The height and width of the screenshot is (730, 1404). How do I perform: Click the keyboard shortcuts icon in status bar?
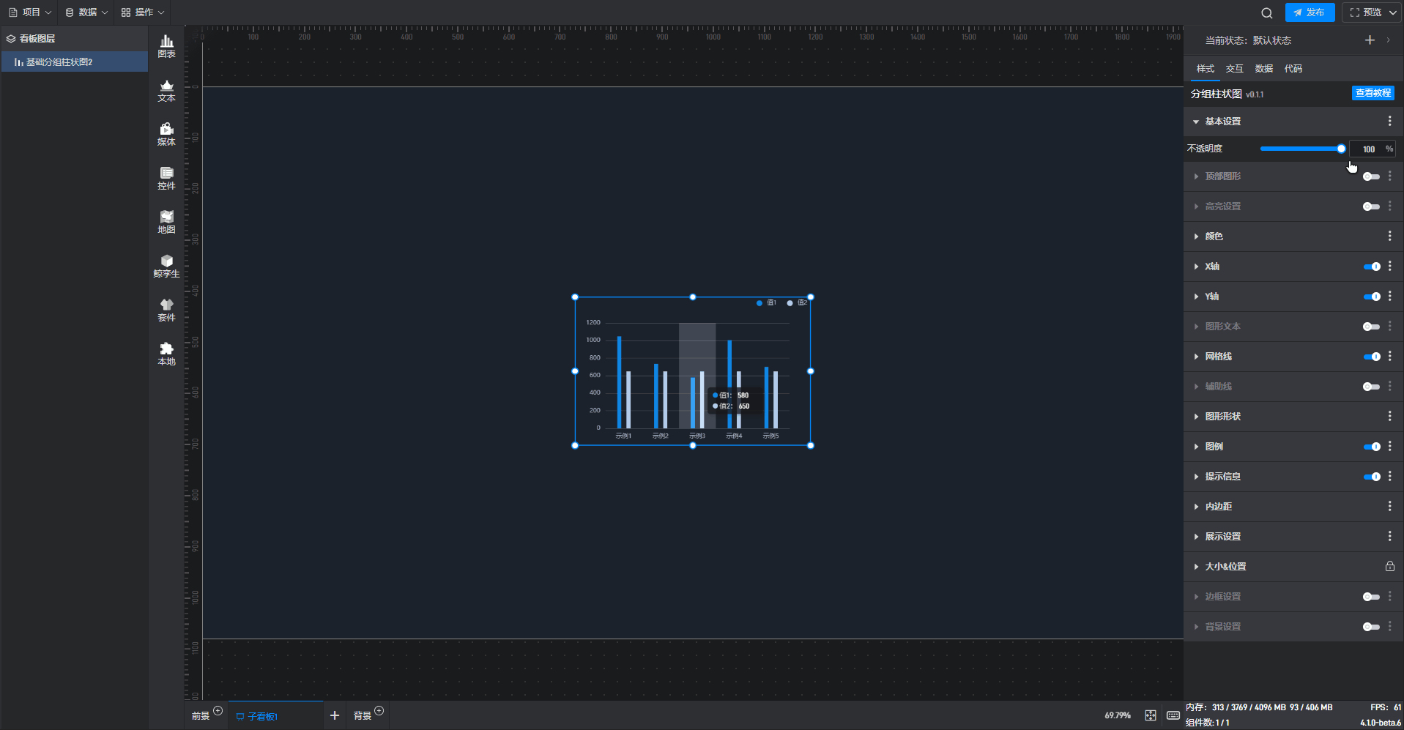coord(1173,715)
